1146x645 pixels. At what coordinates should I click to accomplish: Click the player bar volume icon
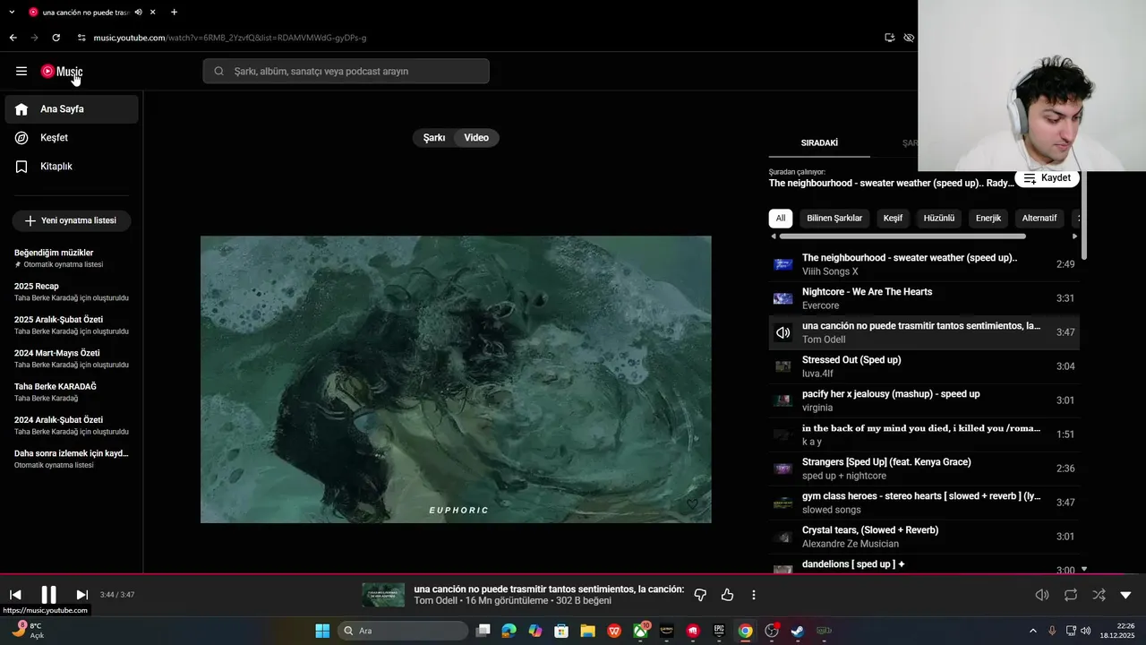[x=1042, y=595]
